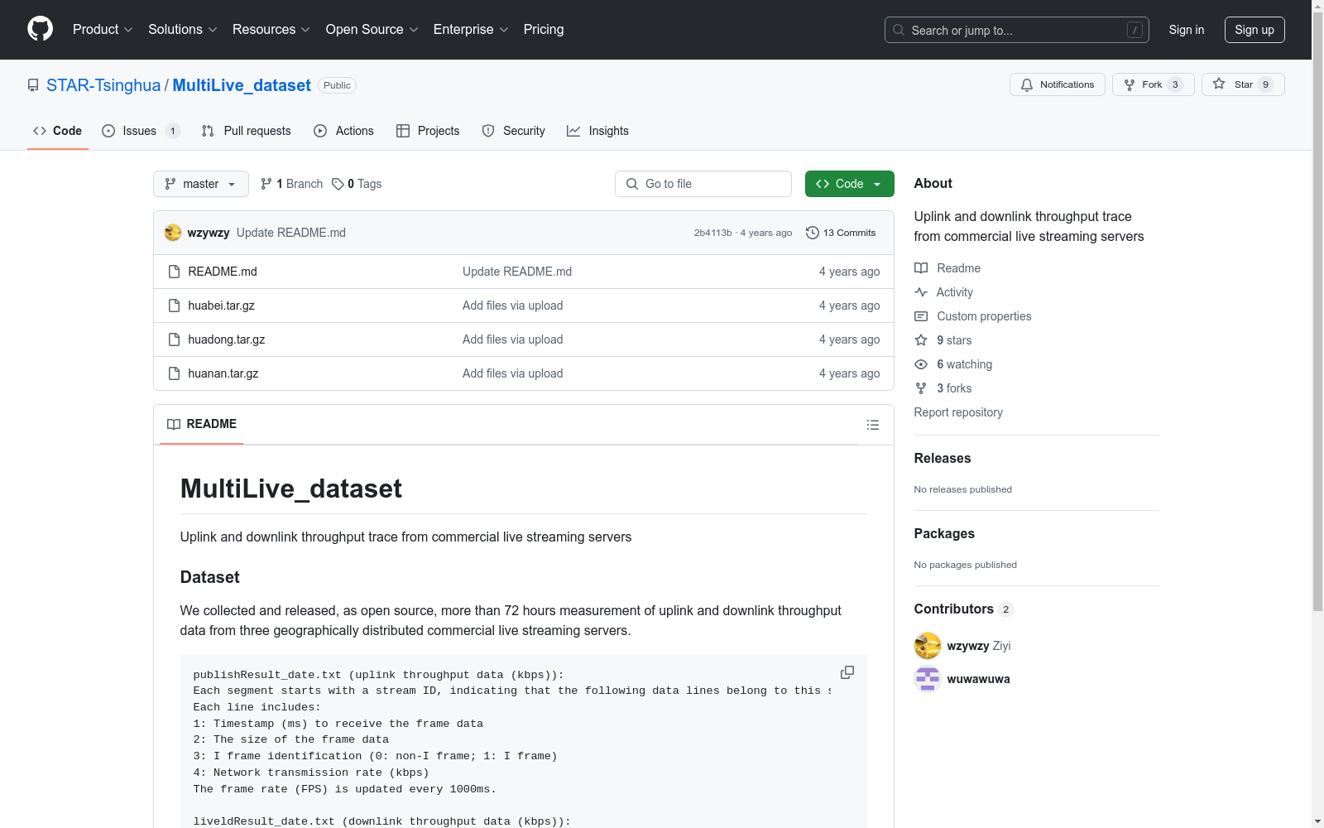The width and height of the screenshot is (1324, 828).
Task: Open wzywzy contributor avatar
Action: (928, 646)
